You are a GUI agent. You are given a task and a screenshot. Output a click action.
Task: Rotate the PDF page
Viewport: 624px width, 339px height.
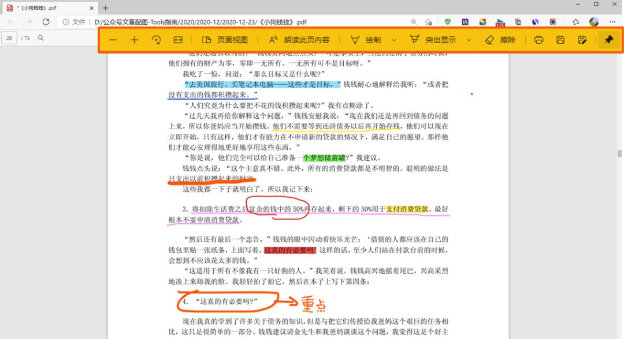[157, 40]
